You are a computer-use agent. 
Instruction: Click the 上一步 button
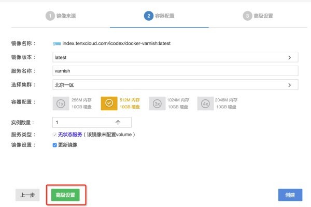tap(27, 195)
